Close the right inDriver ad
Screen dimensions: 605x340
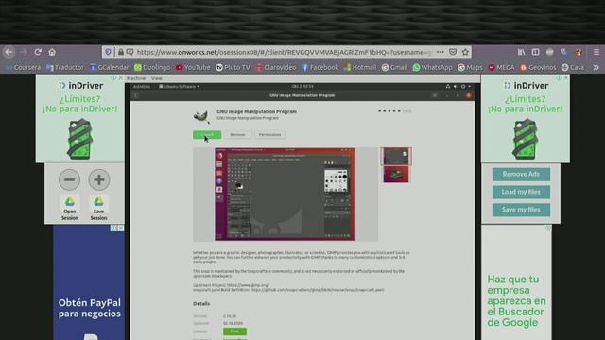[566, 77]
